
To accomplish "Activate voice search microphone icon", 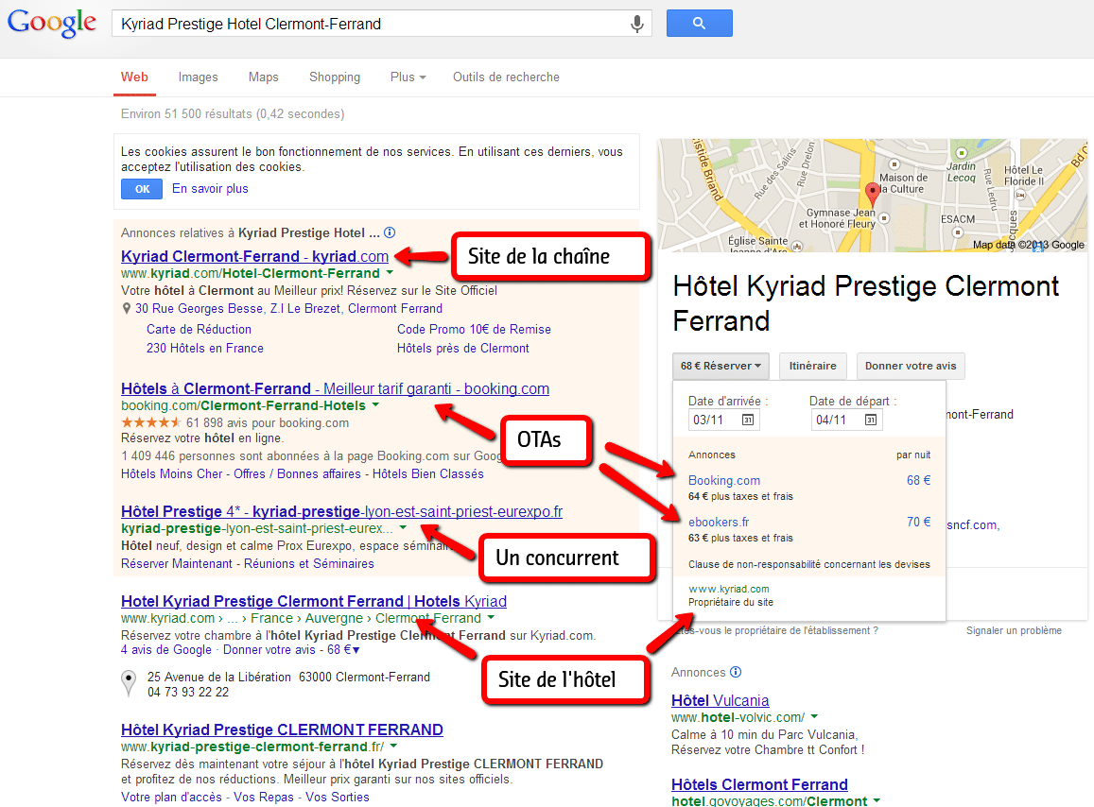I will click(x=636, y=24).
